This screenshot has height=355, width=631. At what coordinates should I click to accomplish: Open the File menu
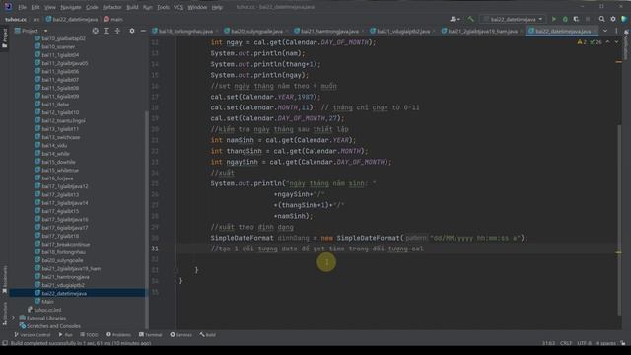(22, 7)
